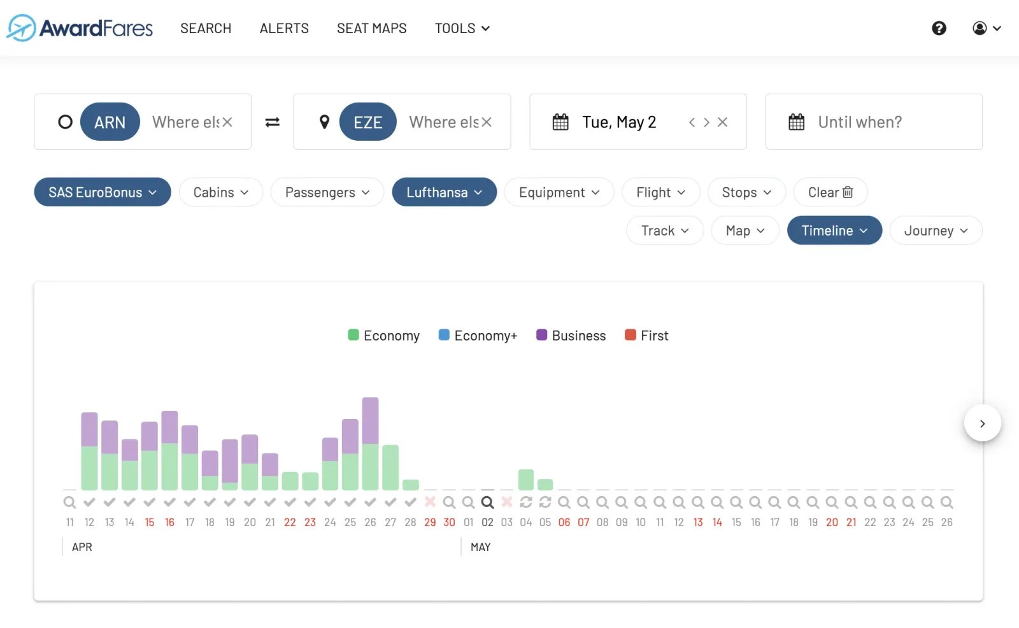1019x628 pixels.
Task: Click the search icon above May 26
Action: 947,502
